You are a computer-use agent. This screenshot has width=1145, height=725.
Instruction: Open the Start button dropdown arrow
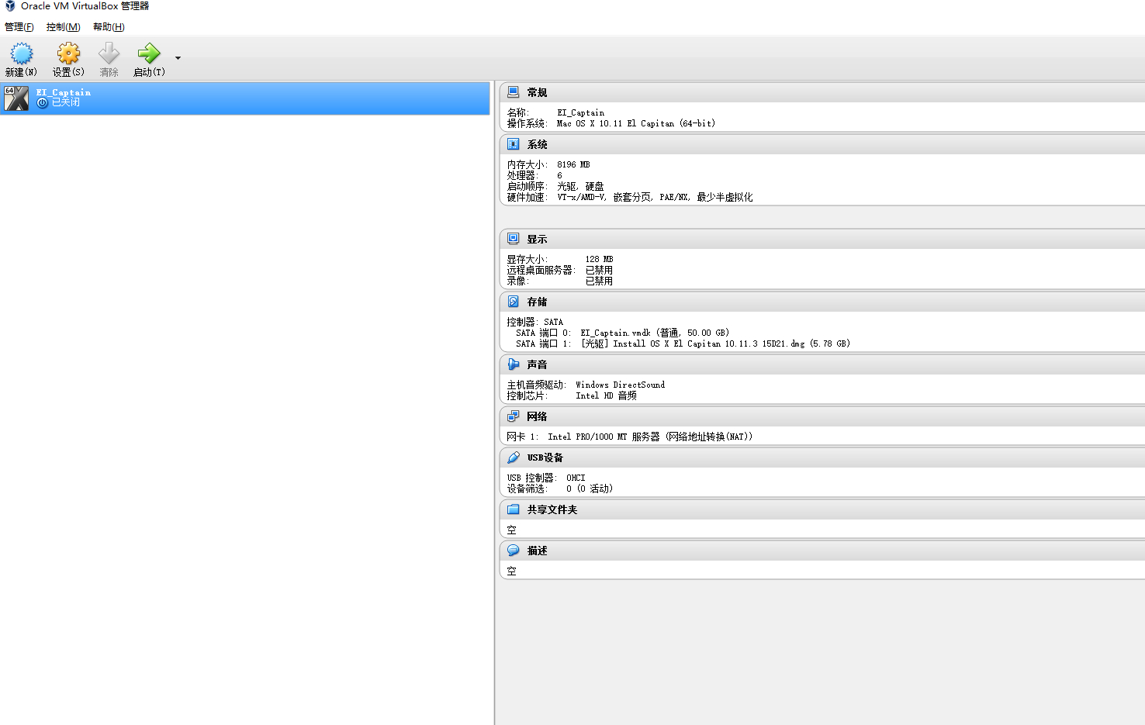(x=178, y=58)
